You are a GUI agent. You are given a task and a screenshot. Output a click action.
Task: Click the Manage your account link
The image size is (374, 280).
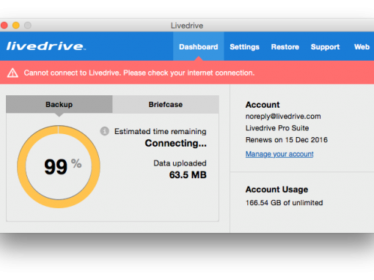(279, 154)
